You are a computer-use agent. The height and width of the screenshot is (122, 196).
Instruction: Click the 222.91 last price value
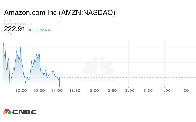click(x=14, y=29)
